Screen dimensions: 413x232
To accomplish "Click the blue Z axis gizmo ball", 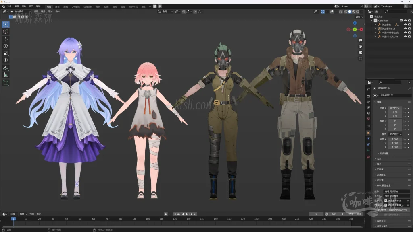I will (355, 23).
